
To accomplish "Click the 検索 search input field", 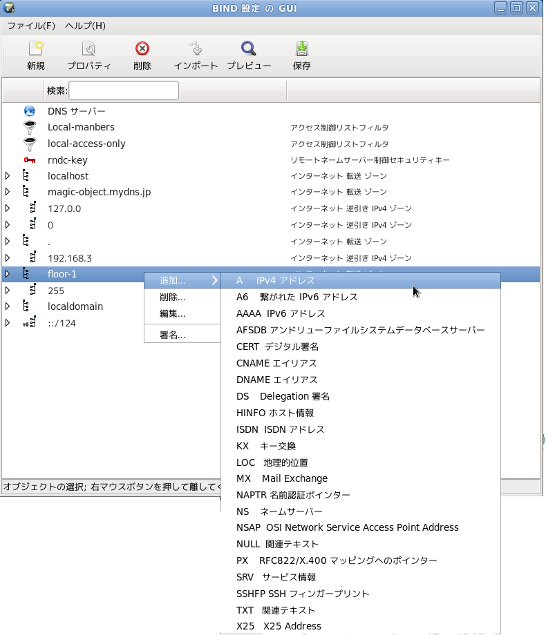I will (124, 90).
